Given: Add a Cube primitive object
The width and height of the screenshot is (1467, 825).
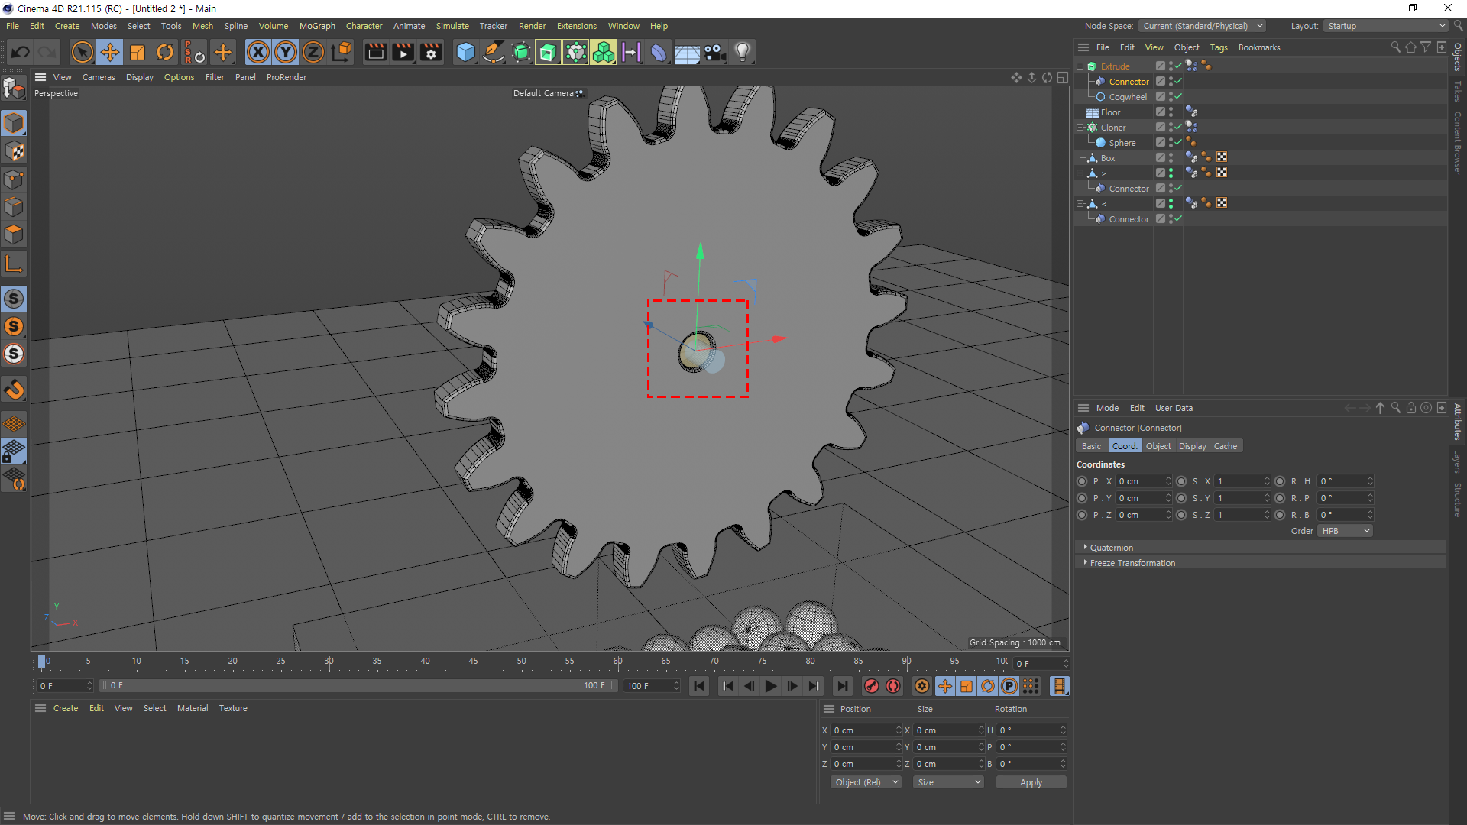Looking at the screenshot, I should (x=465, y=52).
